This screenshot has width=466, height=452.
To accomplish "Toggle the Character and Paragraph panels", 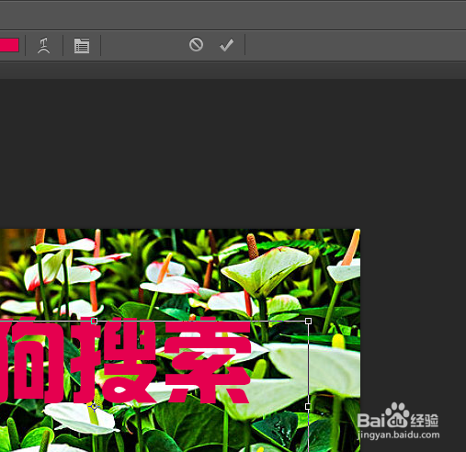I will [82, 46].
